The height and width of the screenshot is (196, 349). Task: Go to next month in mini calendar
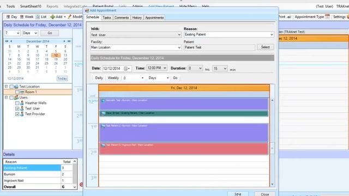(x=64, y=41)
